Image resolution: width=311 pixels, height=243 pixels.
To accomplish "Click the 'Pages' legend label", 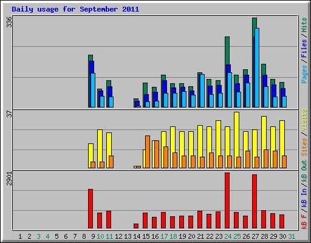I will click(304, 74).
